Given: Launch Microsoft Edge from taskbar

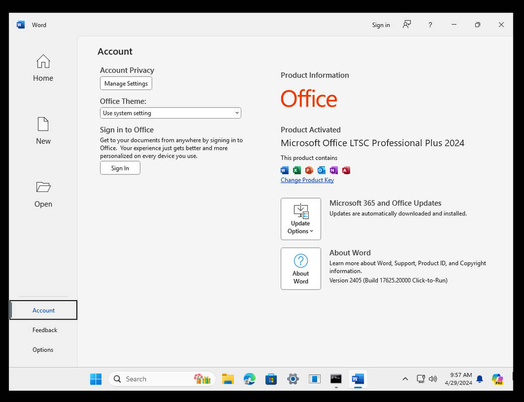Looking at the screenshot, I should click(x=249, y=379).
